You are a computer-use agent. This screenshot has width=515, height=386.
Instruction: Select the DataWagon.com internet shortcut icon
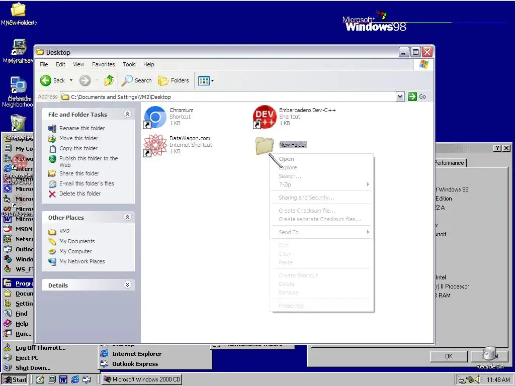pyautogui.click(x=155, y=145)
